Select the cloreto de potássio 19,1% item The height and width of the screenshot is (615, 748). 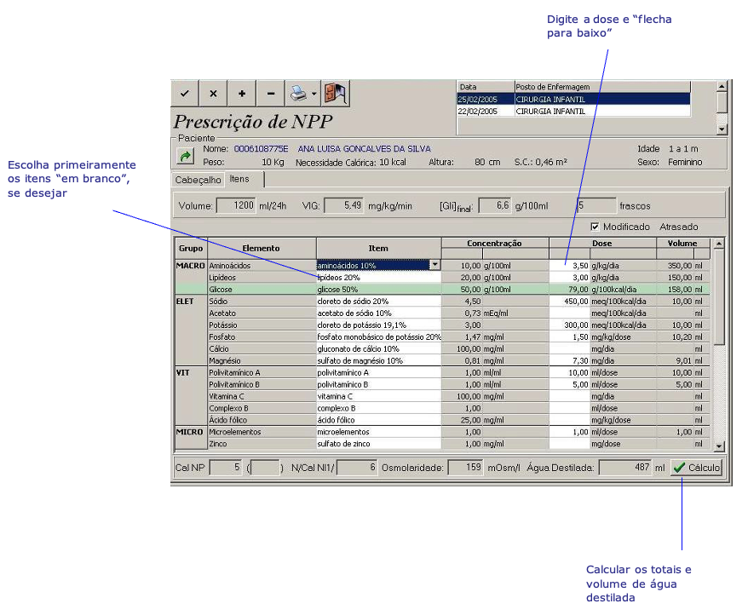(379, 325)
